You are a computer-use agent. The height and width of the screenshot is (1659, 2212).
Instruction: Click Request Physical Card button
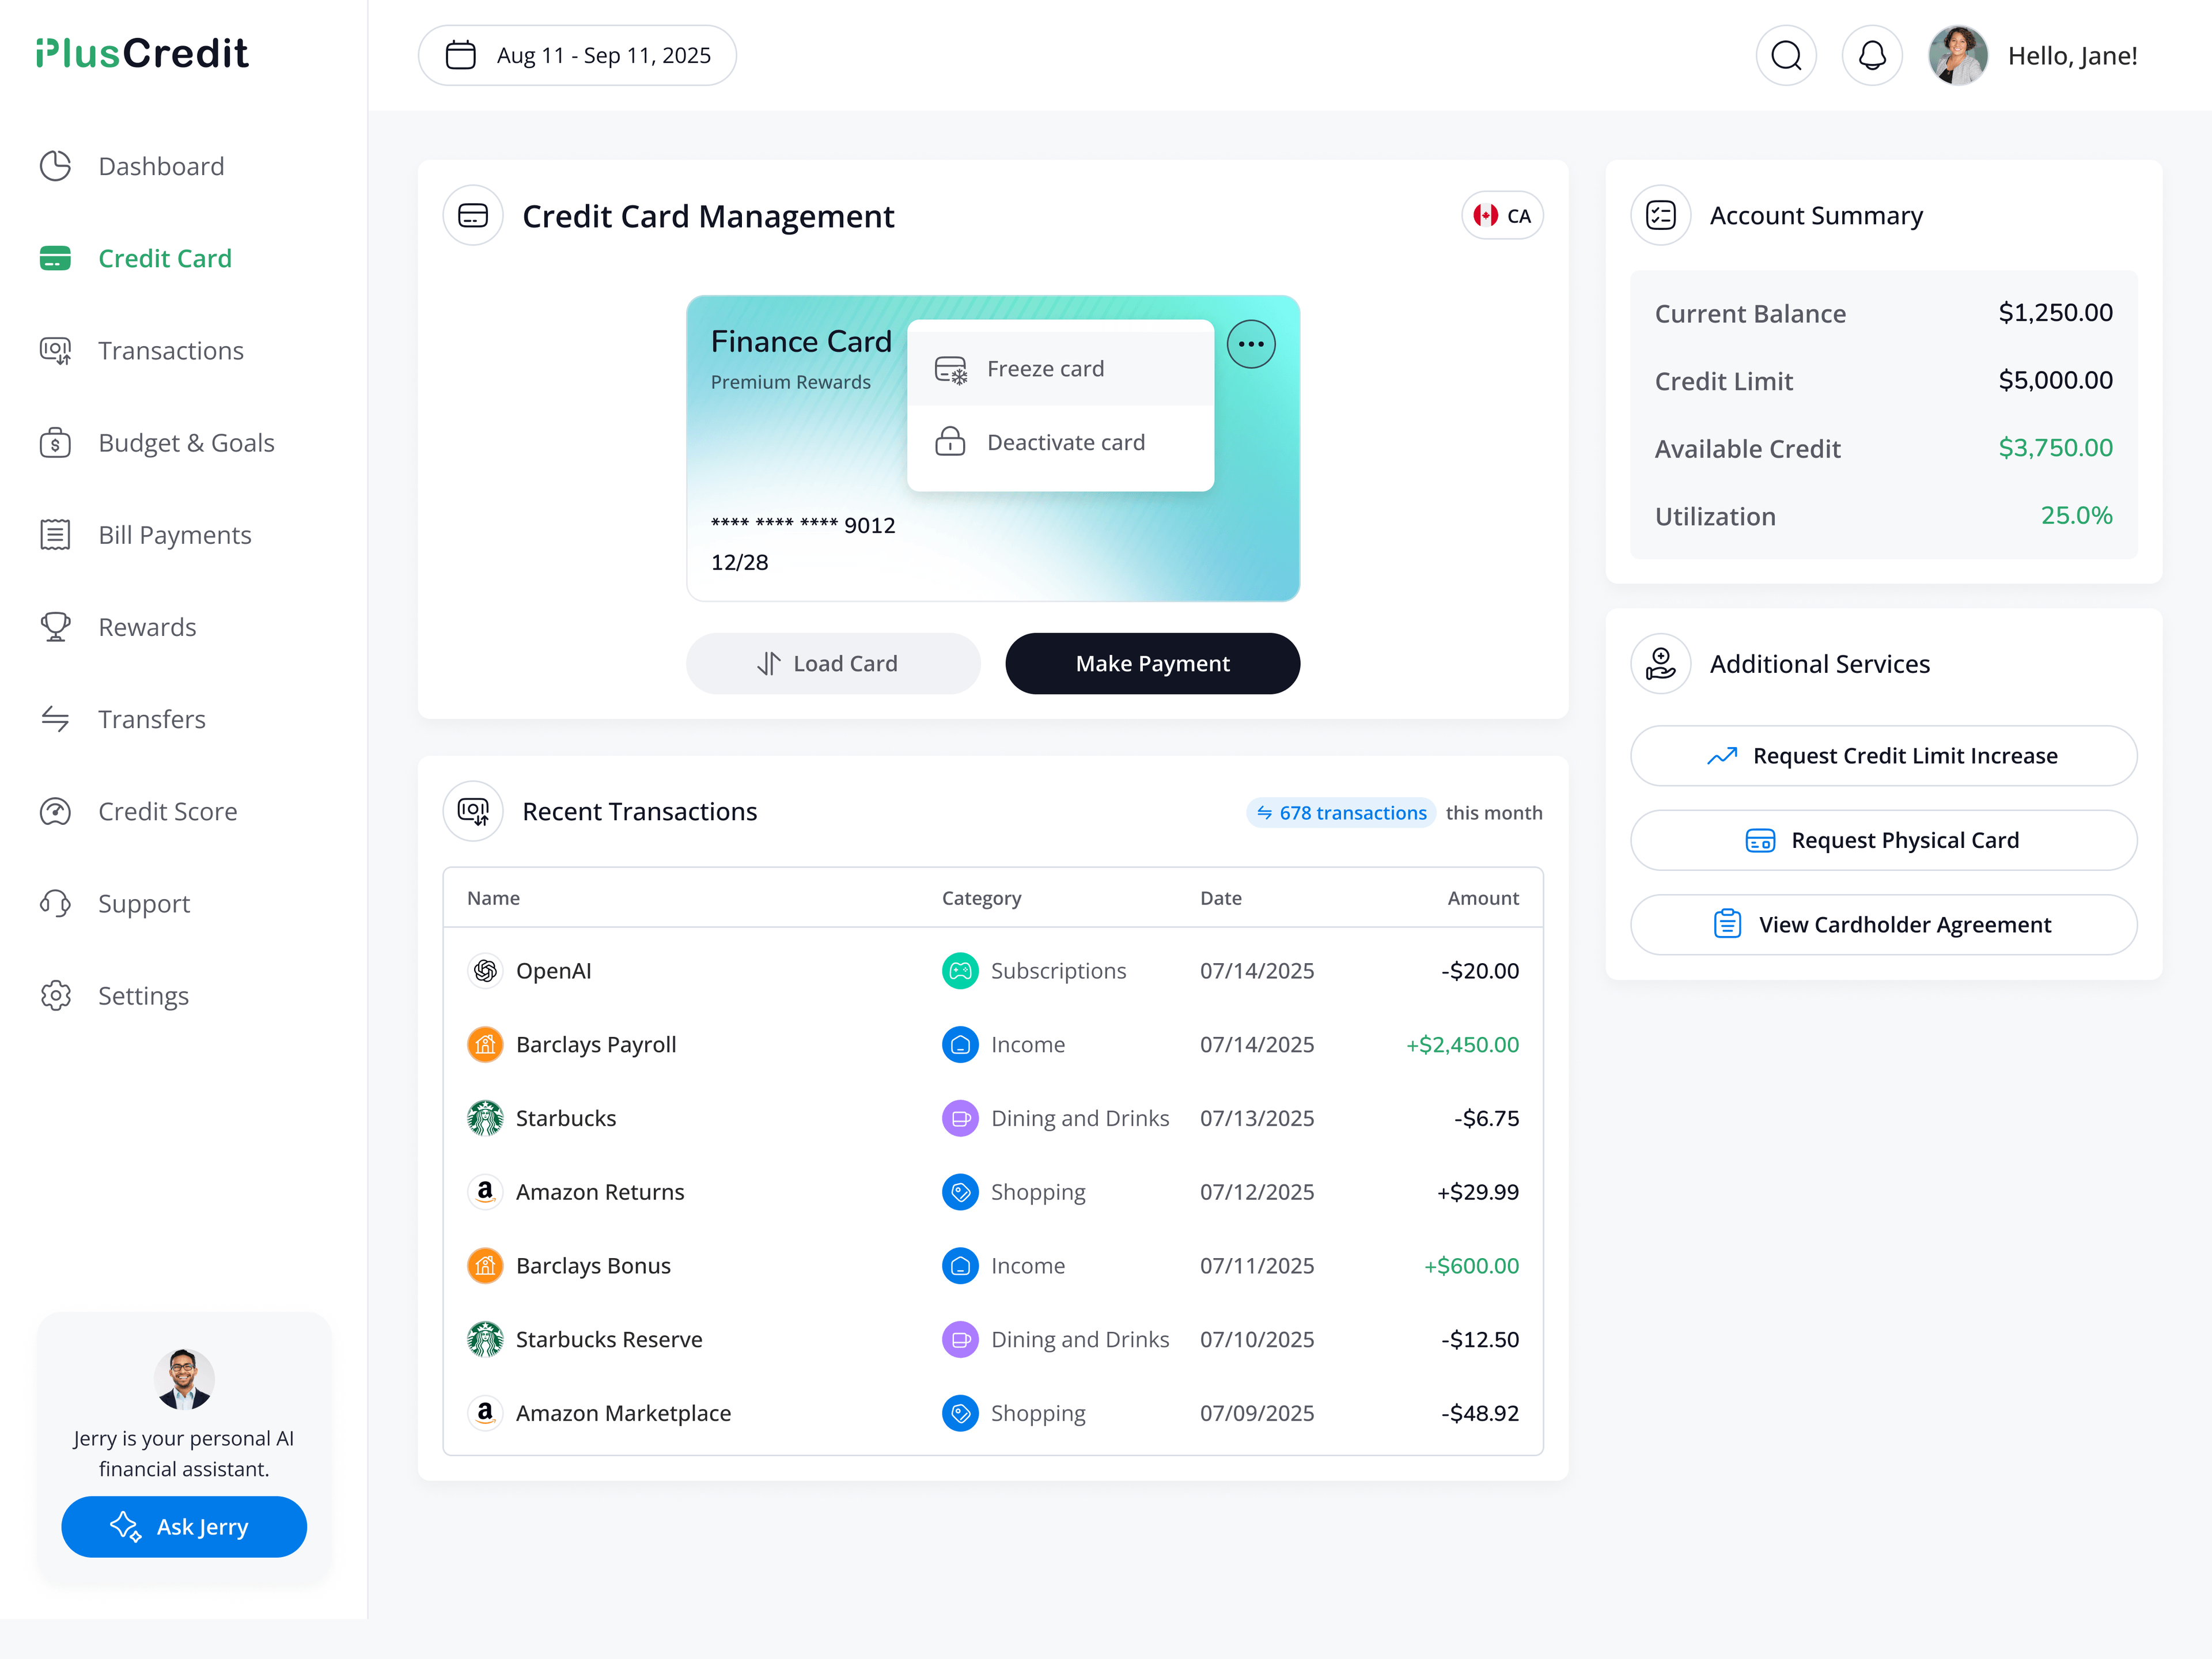pyautogui.click(x=1883, y=840)
